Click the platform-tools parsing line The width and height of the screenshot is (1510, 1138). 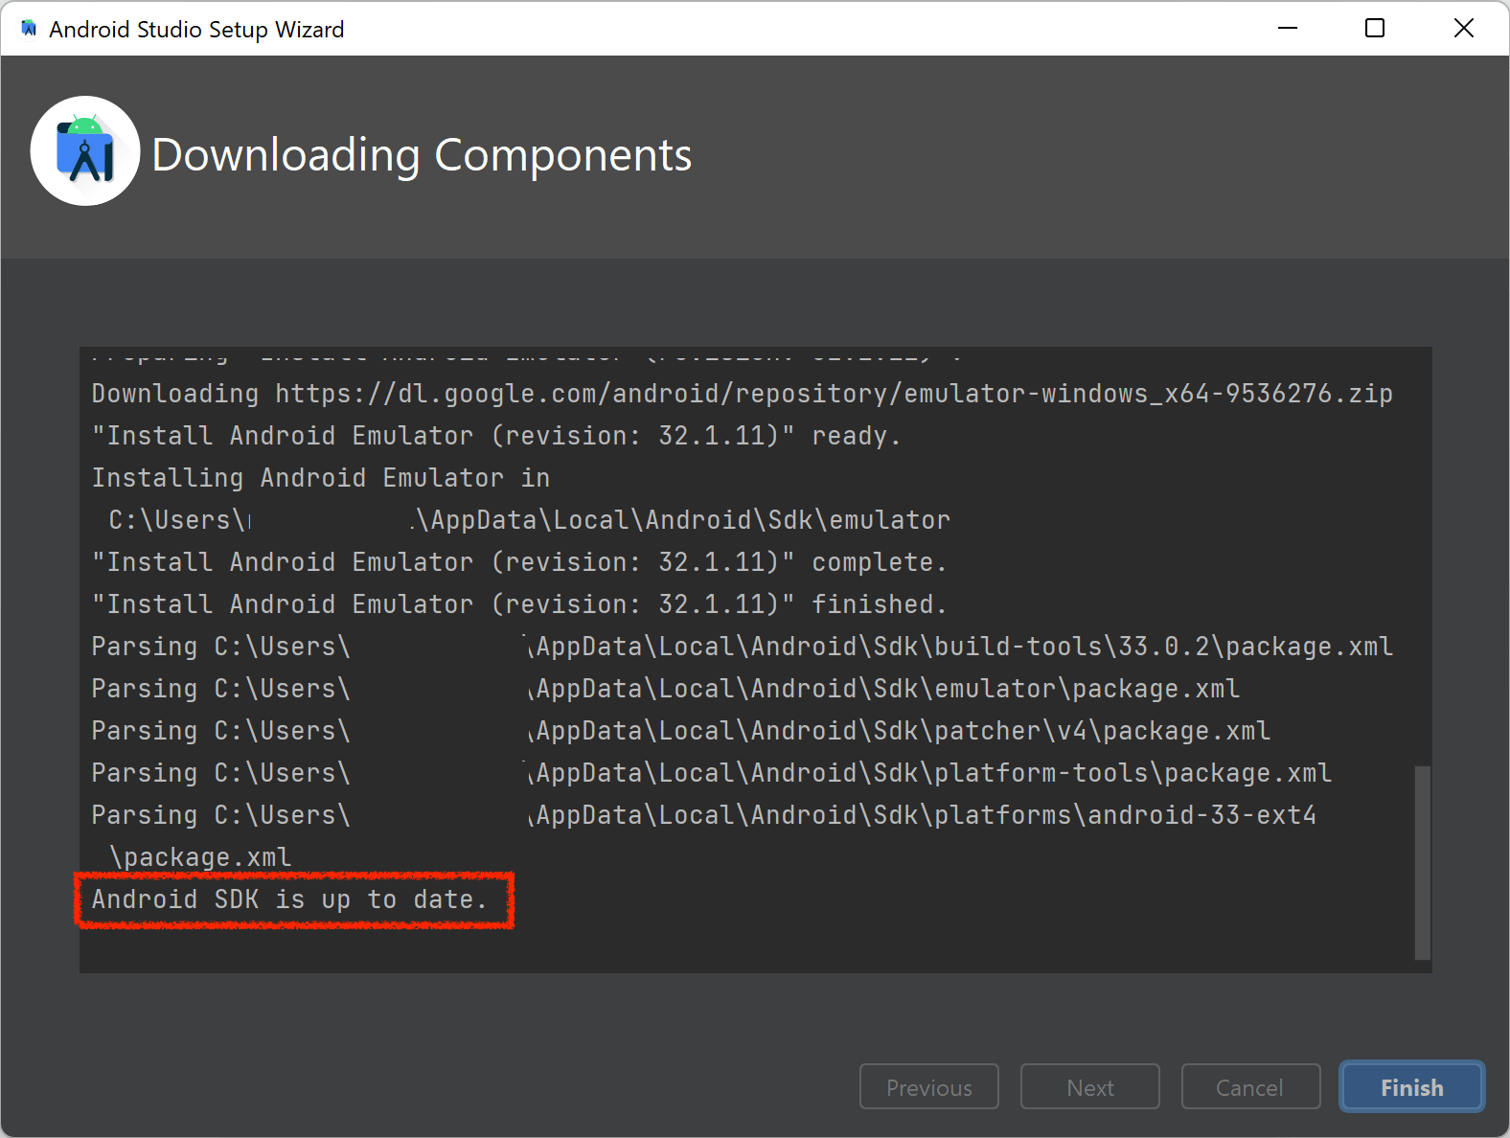tap(712, 773)
